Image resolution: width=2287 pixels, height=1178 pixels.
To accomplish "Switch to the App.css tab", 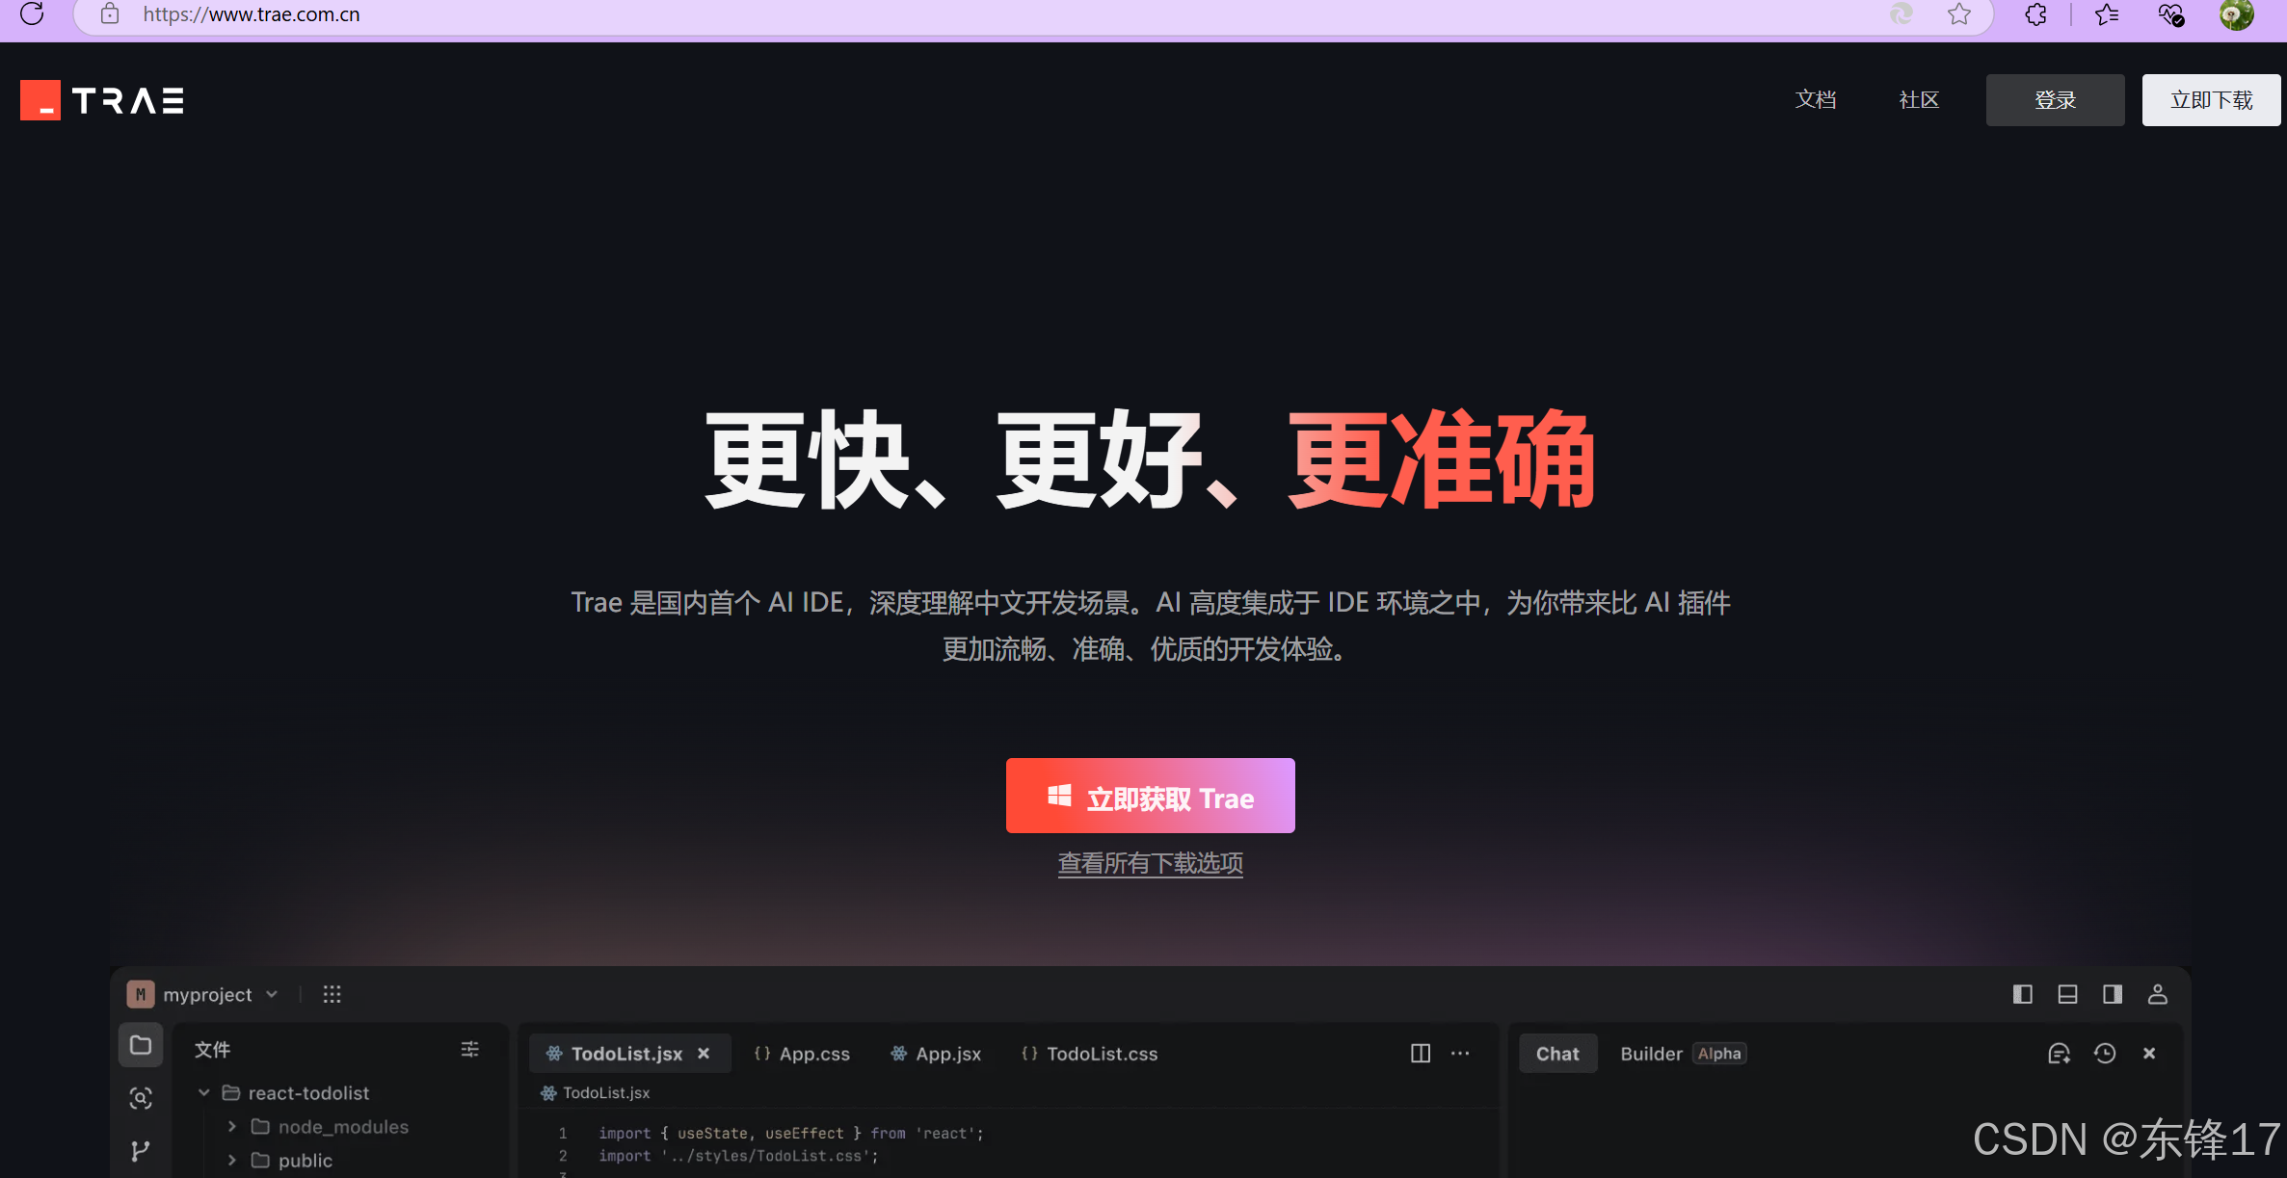I will click(803, 1054).
